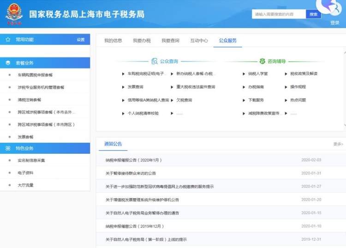
Task: Switch to the 我要办税 tab
Action: click(x=142, y=41)
